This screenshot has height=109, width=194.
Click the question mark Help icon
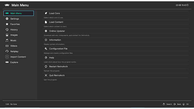point(46,58)
